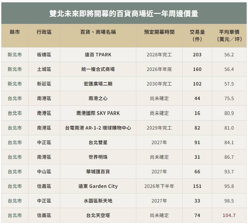Select the 台北天空塔 cell
Viewport: 248px width, 224px height.
click(98, 215)
